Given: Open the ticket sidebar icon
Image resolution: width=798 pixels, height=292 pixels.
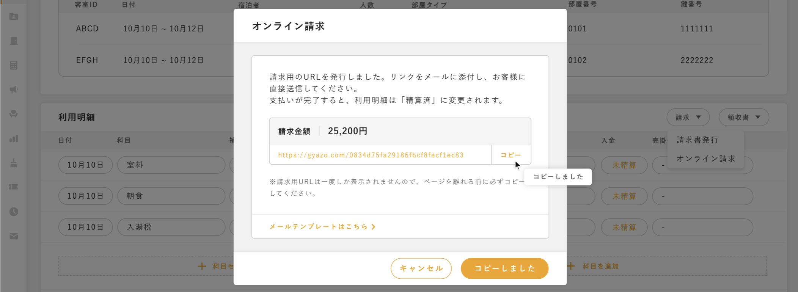Looking at the screenshot, I should tap(14, 187).
